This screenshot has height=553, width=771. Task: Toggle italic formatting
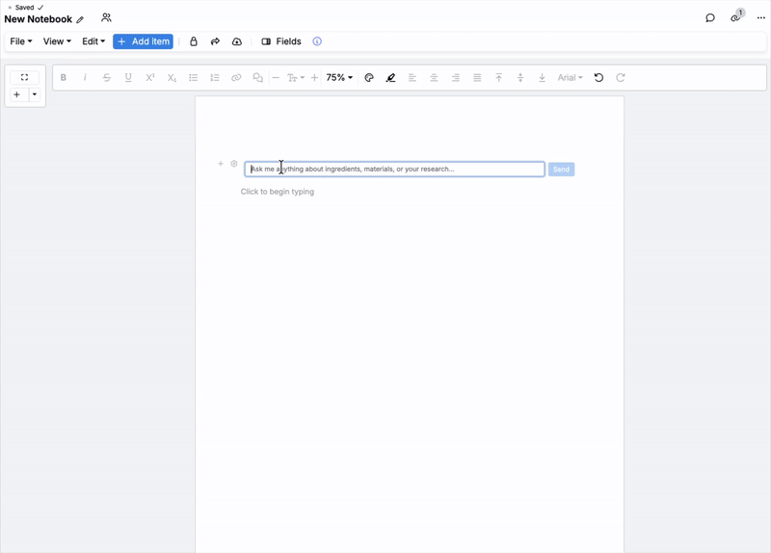(x=85, y=78)
